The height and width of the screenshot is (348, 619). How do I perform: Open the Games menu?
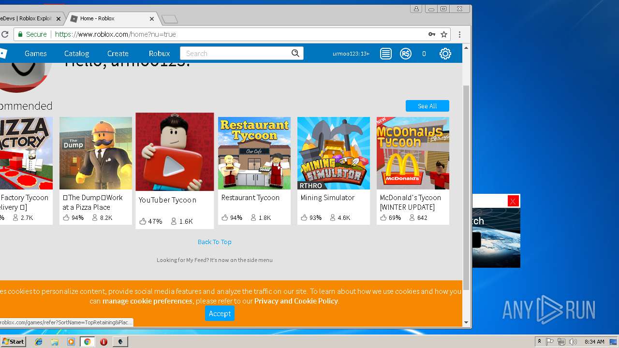pyautogui.click(x=36, y=54)
